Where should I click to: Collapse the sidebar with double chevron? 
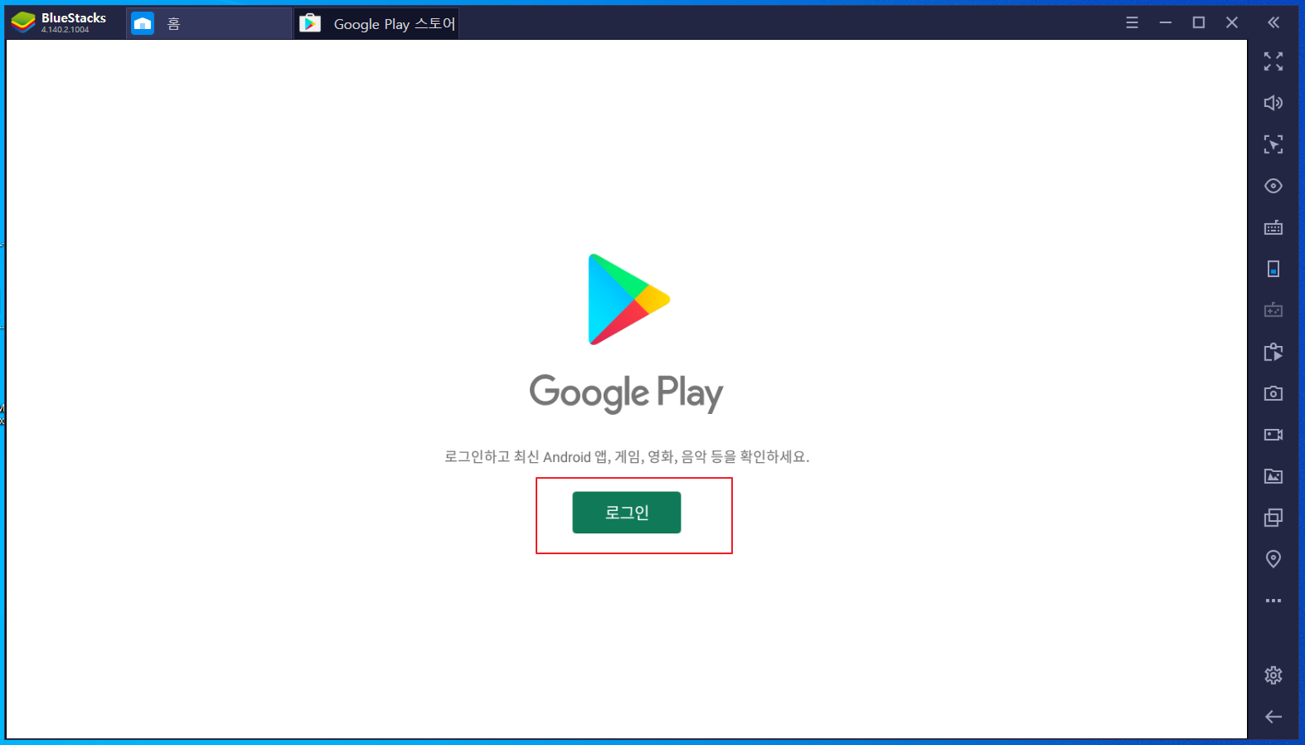pos(1273,22)
